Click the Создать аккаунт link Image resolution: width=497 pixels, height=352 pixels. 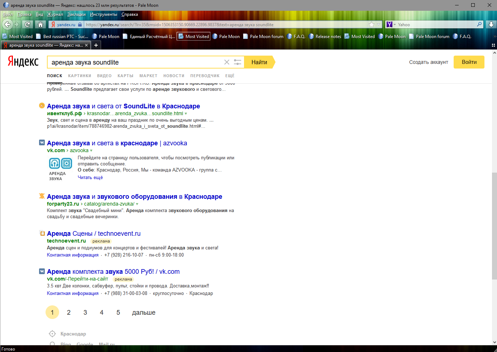[429, 62]
